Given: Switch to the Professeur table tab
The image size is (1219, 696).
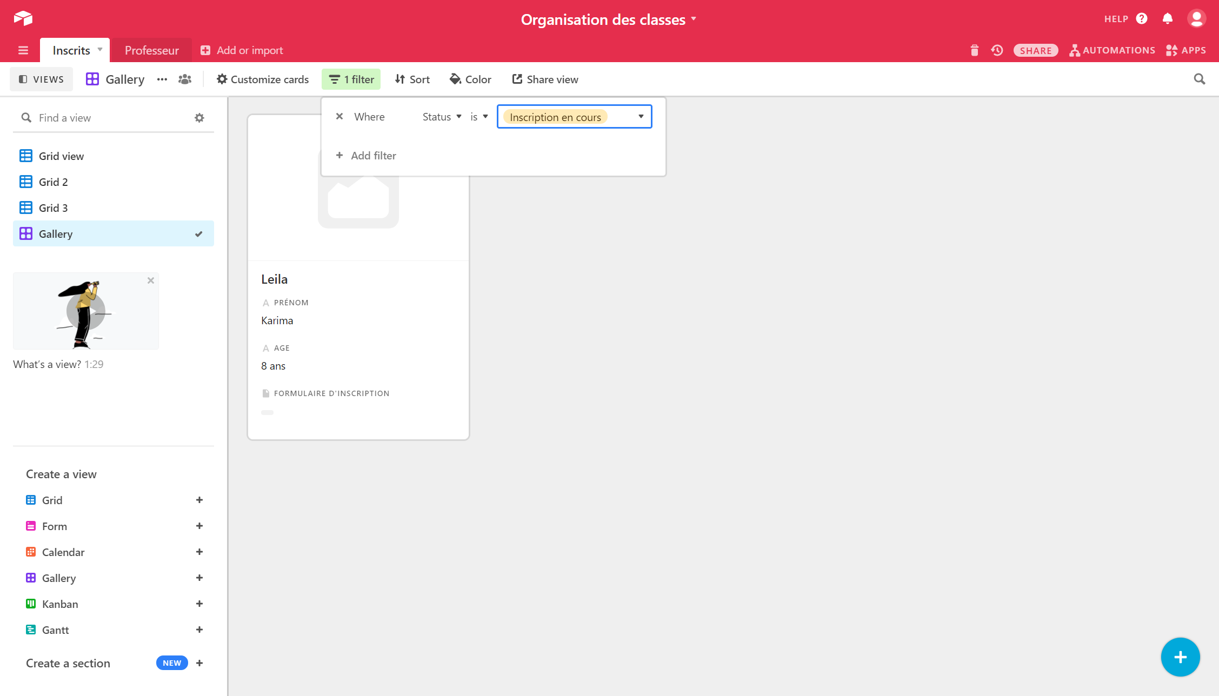Looking at the screenshot, I should point(151,50).
